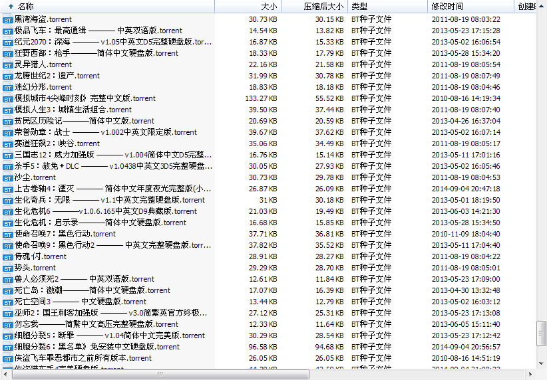Click BT icon of 赛道狂飙2：峡谷.torrent
This screenshot has height=380, width=547.
tap(8, 143)
